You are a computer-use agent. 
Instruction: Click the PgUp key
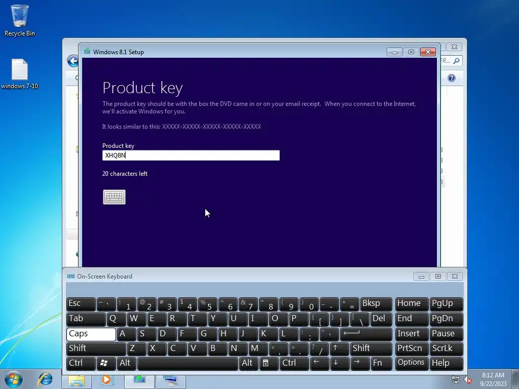446,304
